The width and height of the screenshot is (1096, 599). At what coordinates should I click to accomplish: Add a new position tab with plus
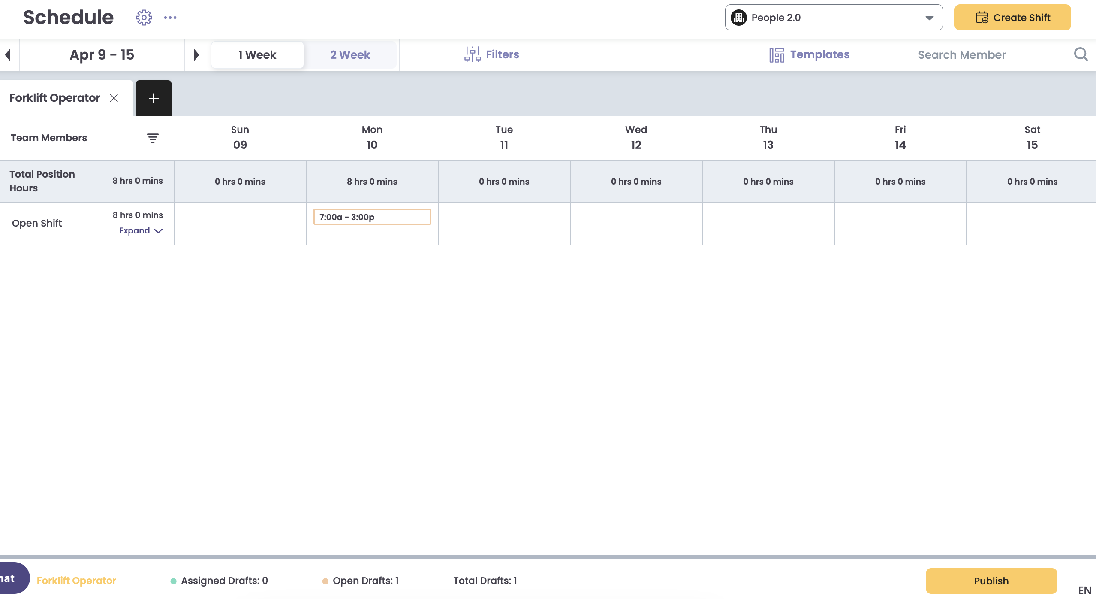pos(154,98)
